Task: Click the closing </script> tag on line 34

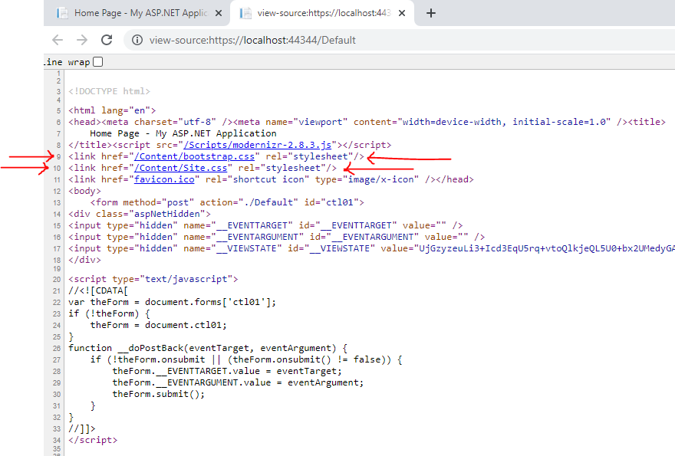Action: [x=93, y=440]
